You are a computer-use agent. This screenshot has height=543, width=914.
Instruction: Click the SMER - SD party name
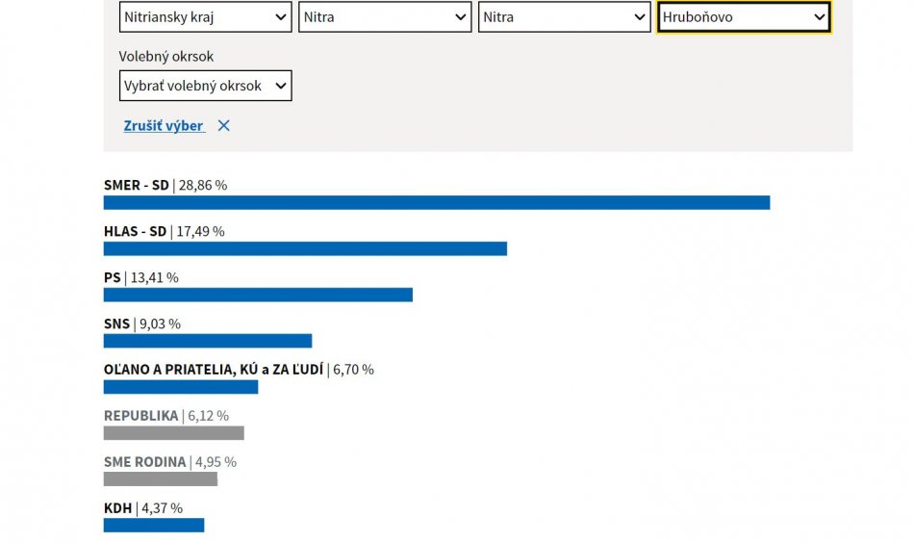136,185
